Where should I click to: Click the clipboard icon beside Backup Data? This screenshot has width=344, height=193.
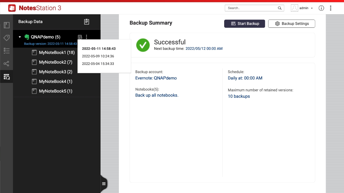87,22
